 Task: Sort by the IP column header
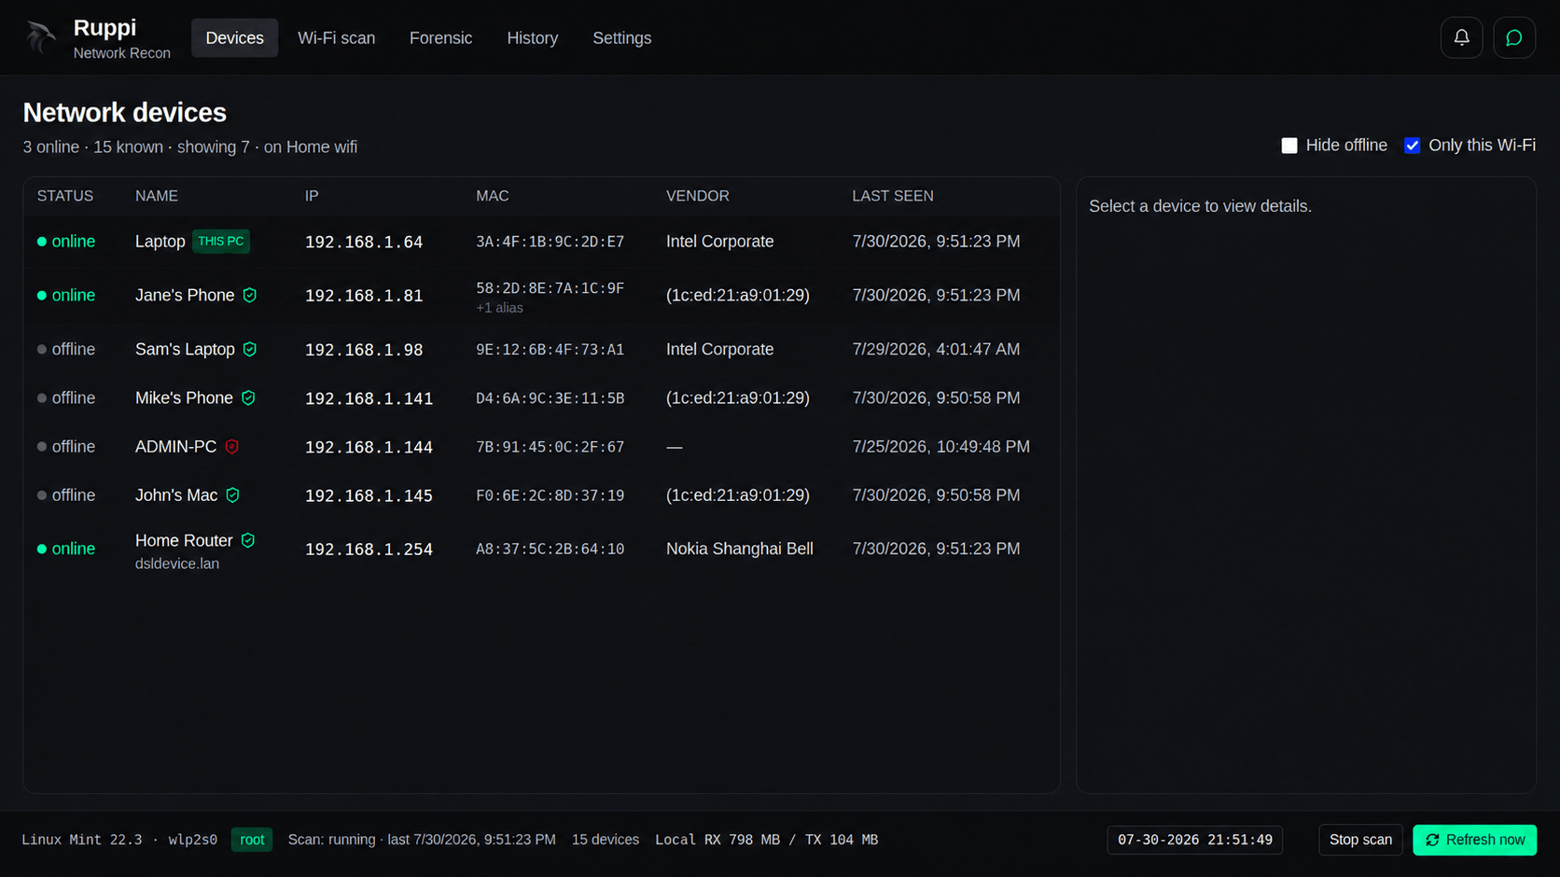[x=312, y=196]
